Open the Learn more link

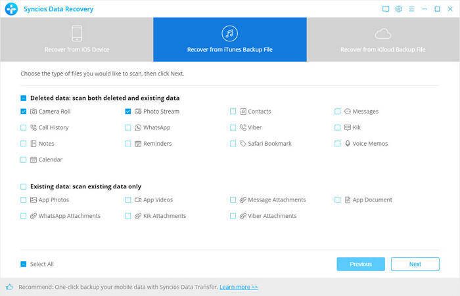click(x=239, y=287)
